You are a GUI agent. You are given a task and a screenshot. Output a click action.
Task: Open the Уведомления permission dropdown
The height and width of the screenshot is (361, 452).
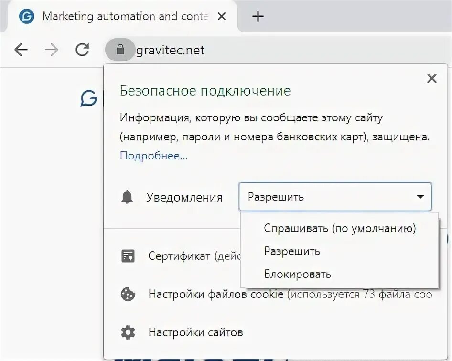[x=335, y=197]
